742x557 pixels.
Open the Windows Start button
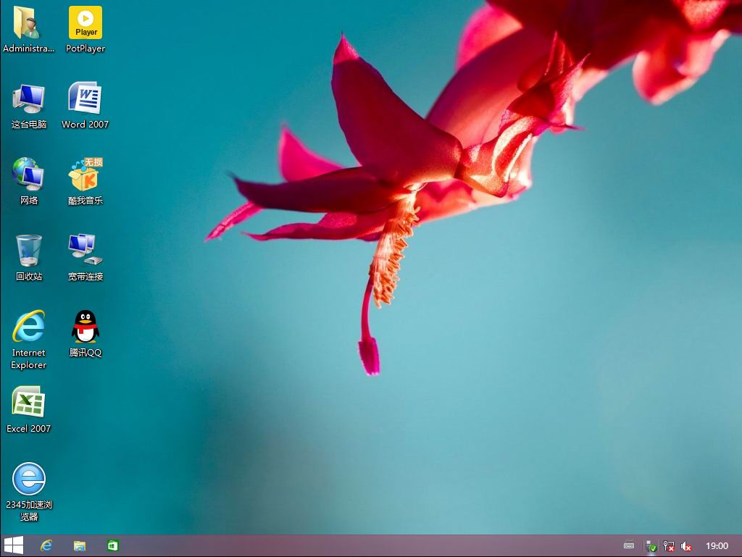click(14, 545)
